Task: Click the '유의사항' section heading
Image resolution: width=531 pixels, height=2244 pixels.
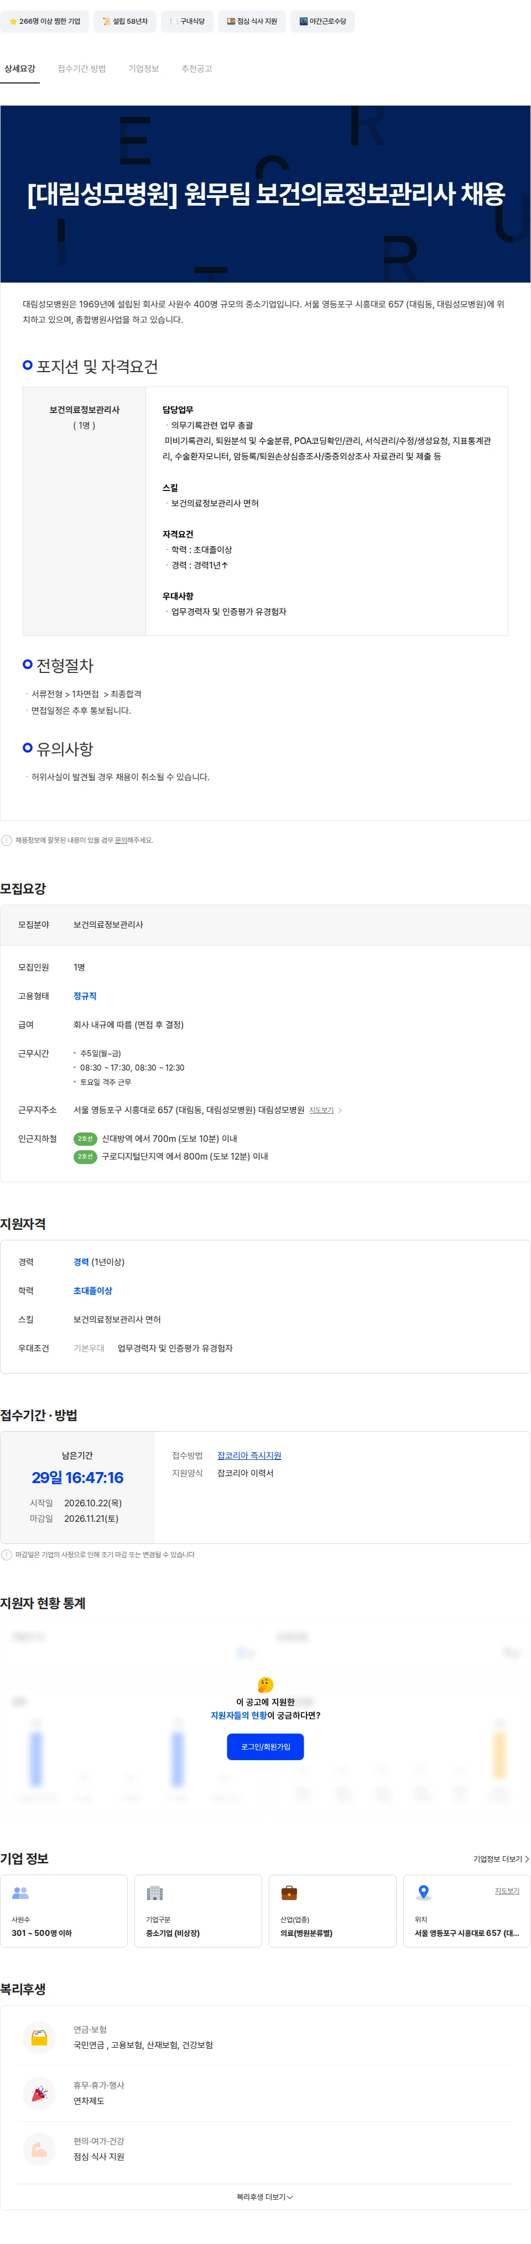Action: (x=65, y=749)
